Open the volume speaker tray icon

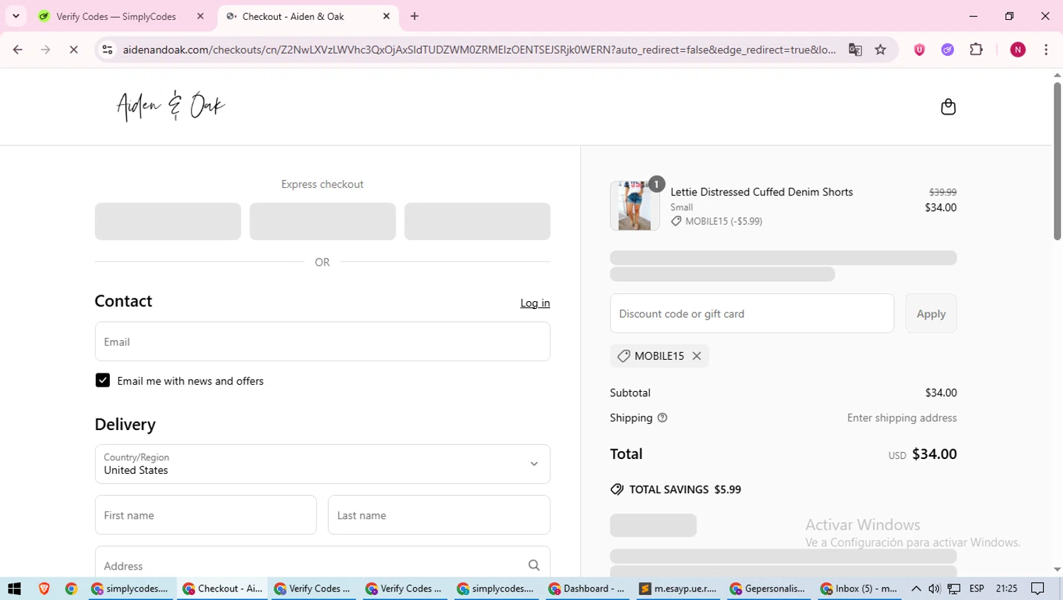click(x=935, y=589)
